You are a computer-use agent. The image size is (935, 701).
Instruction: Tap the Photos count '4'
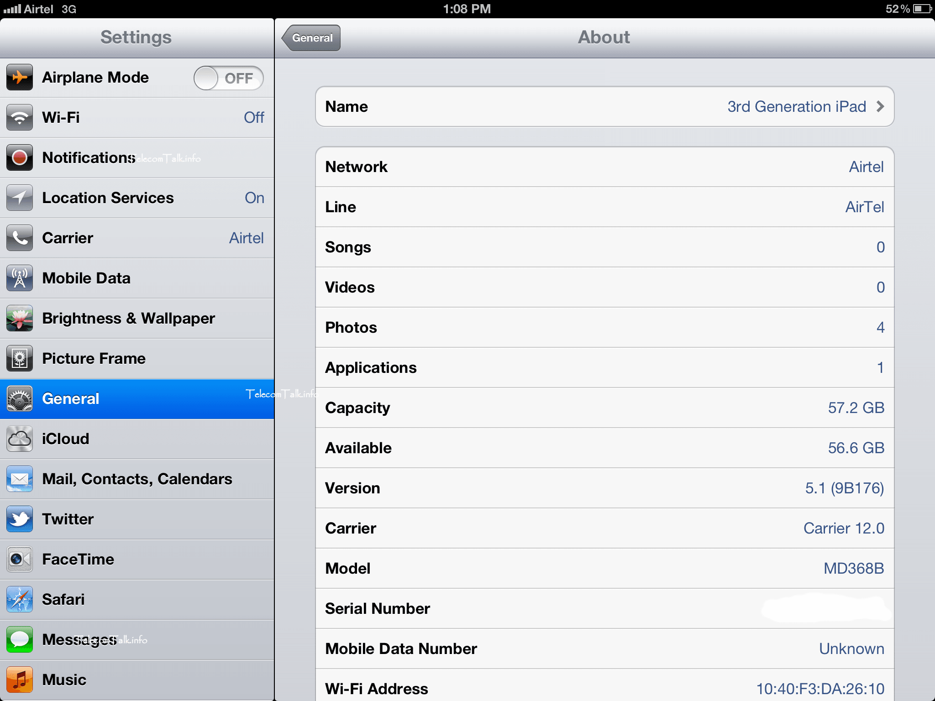[x=880, y=327]
